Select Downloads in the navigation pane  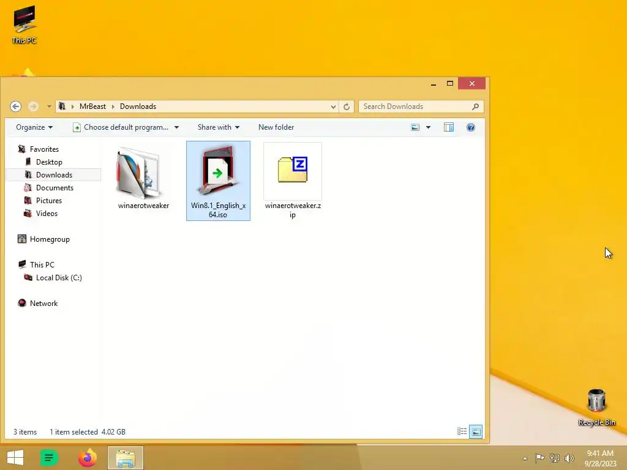54,174
